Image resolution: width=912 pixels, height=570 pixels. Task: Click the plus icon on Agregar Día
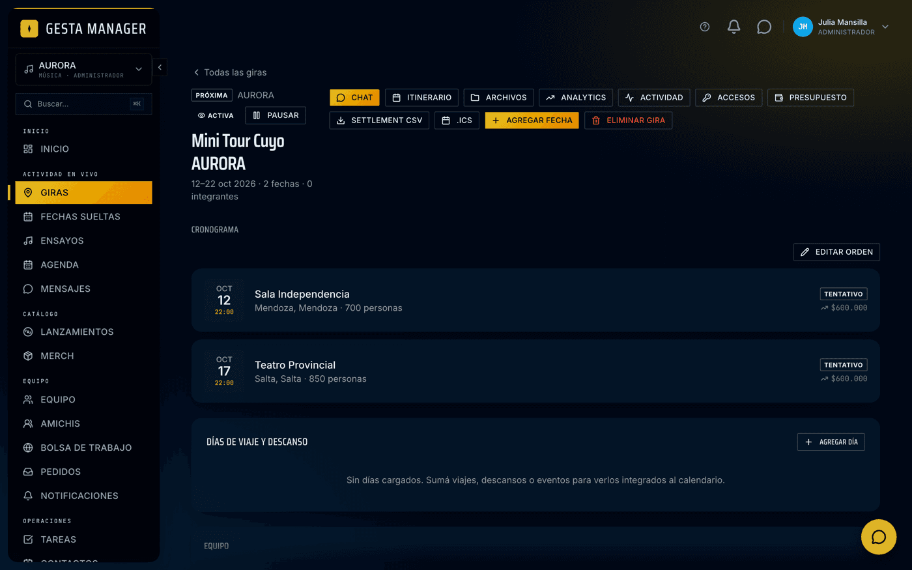[x=808, y=442]
